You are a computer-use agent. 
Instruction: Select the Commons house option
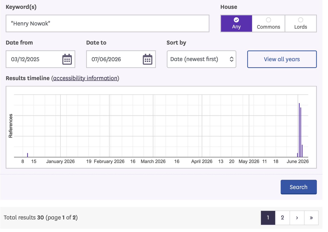tap(268, 24)
